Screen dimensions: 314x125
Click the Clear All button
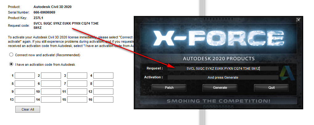(28, 109)
